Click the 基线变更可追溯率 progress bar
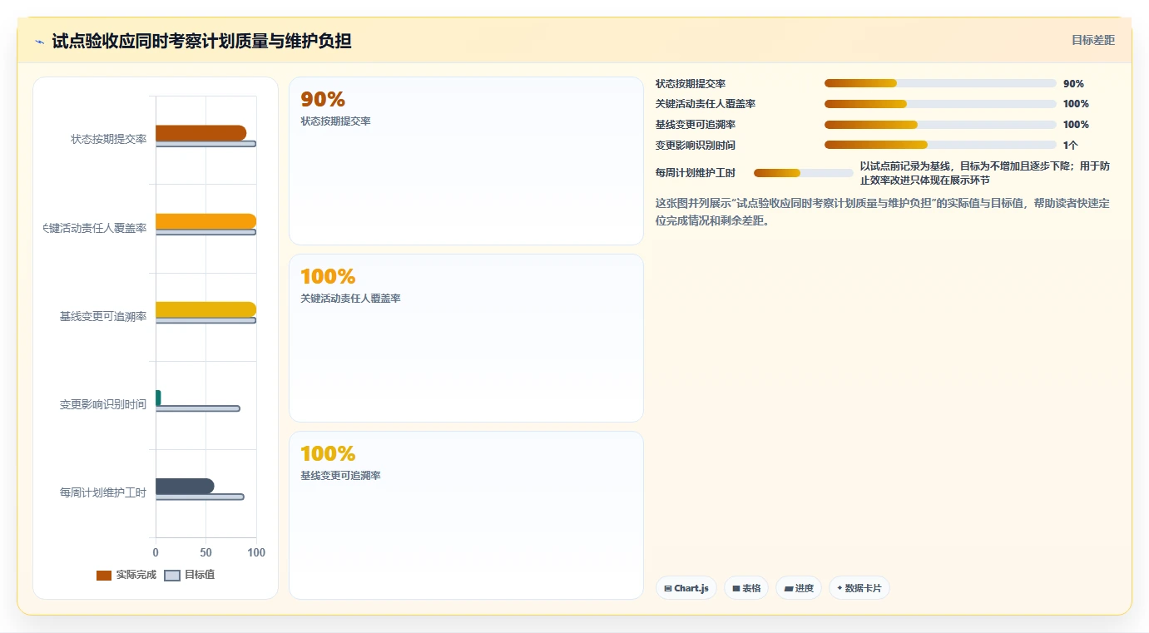The width and height of the screenshot is (1149, 633). point(940,125)
